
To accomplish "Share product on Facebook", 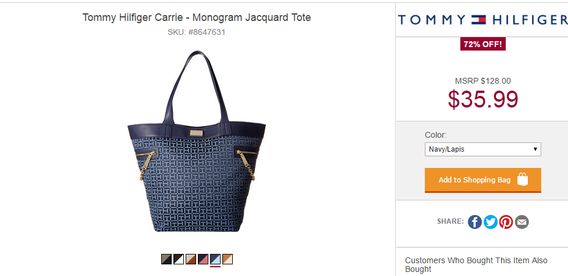I will [474, 222].
